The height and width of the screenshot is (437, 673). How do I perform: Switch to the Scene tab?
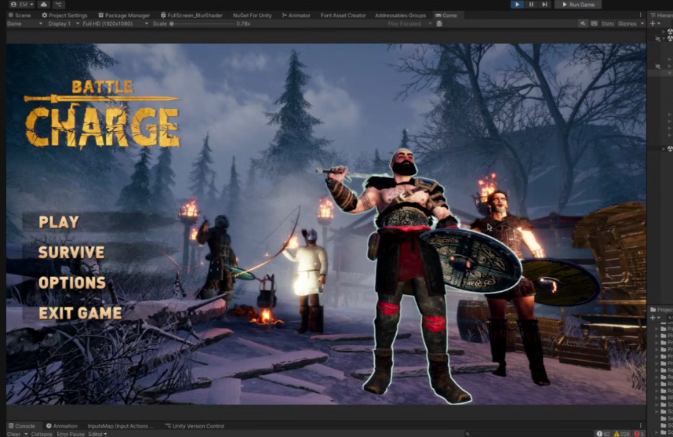coord(20,15)
